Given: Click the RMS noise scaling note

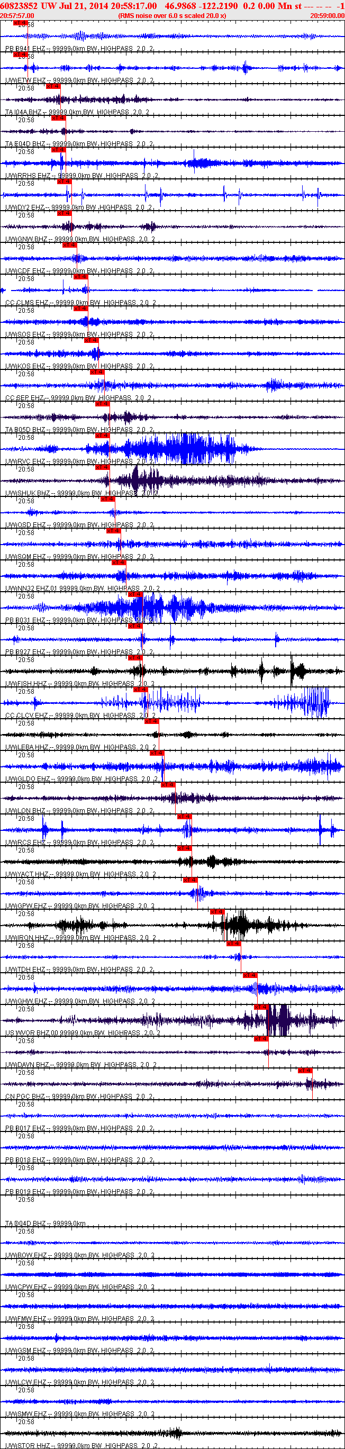Looking at the screenshot, I should 172,16.
